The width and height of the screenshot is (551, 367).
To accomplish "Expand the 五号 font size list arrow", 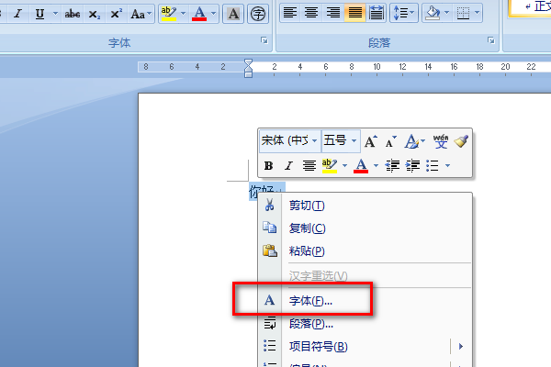I will coord(354,140).
